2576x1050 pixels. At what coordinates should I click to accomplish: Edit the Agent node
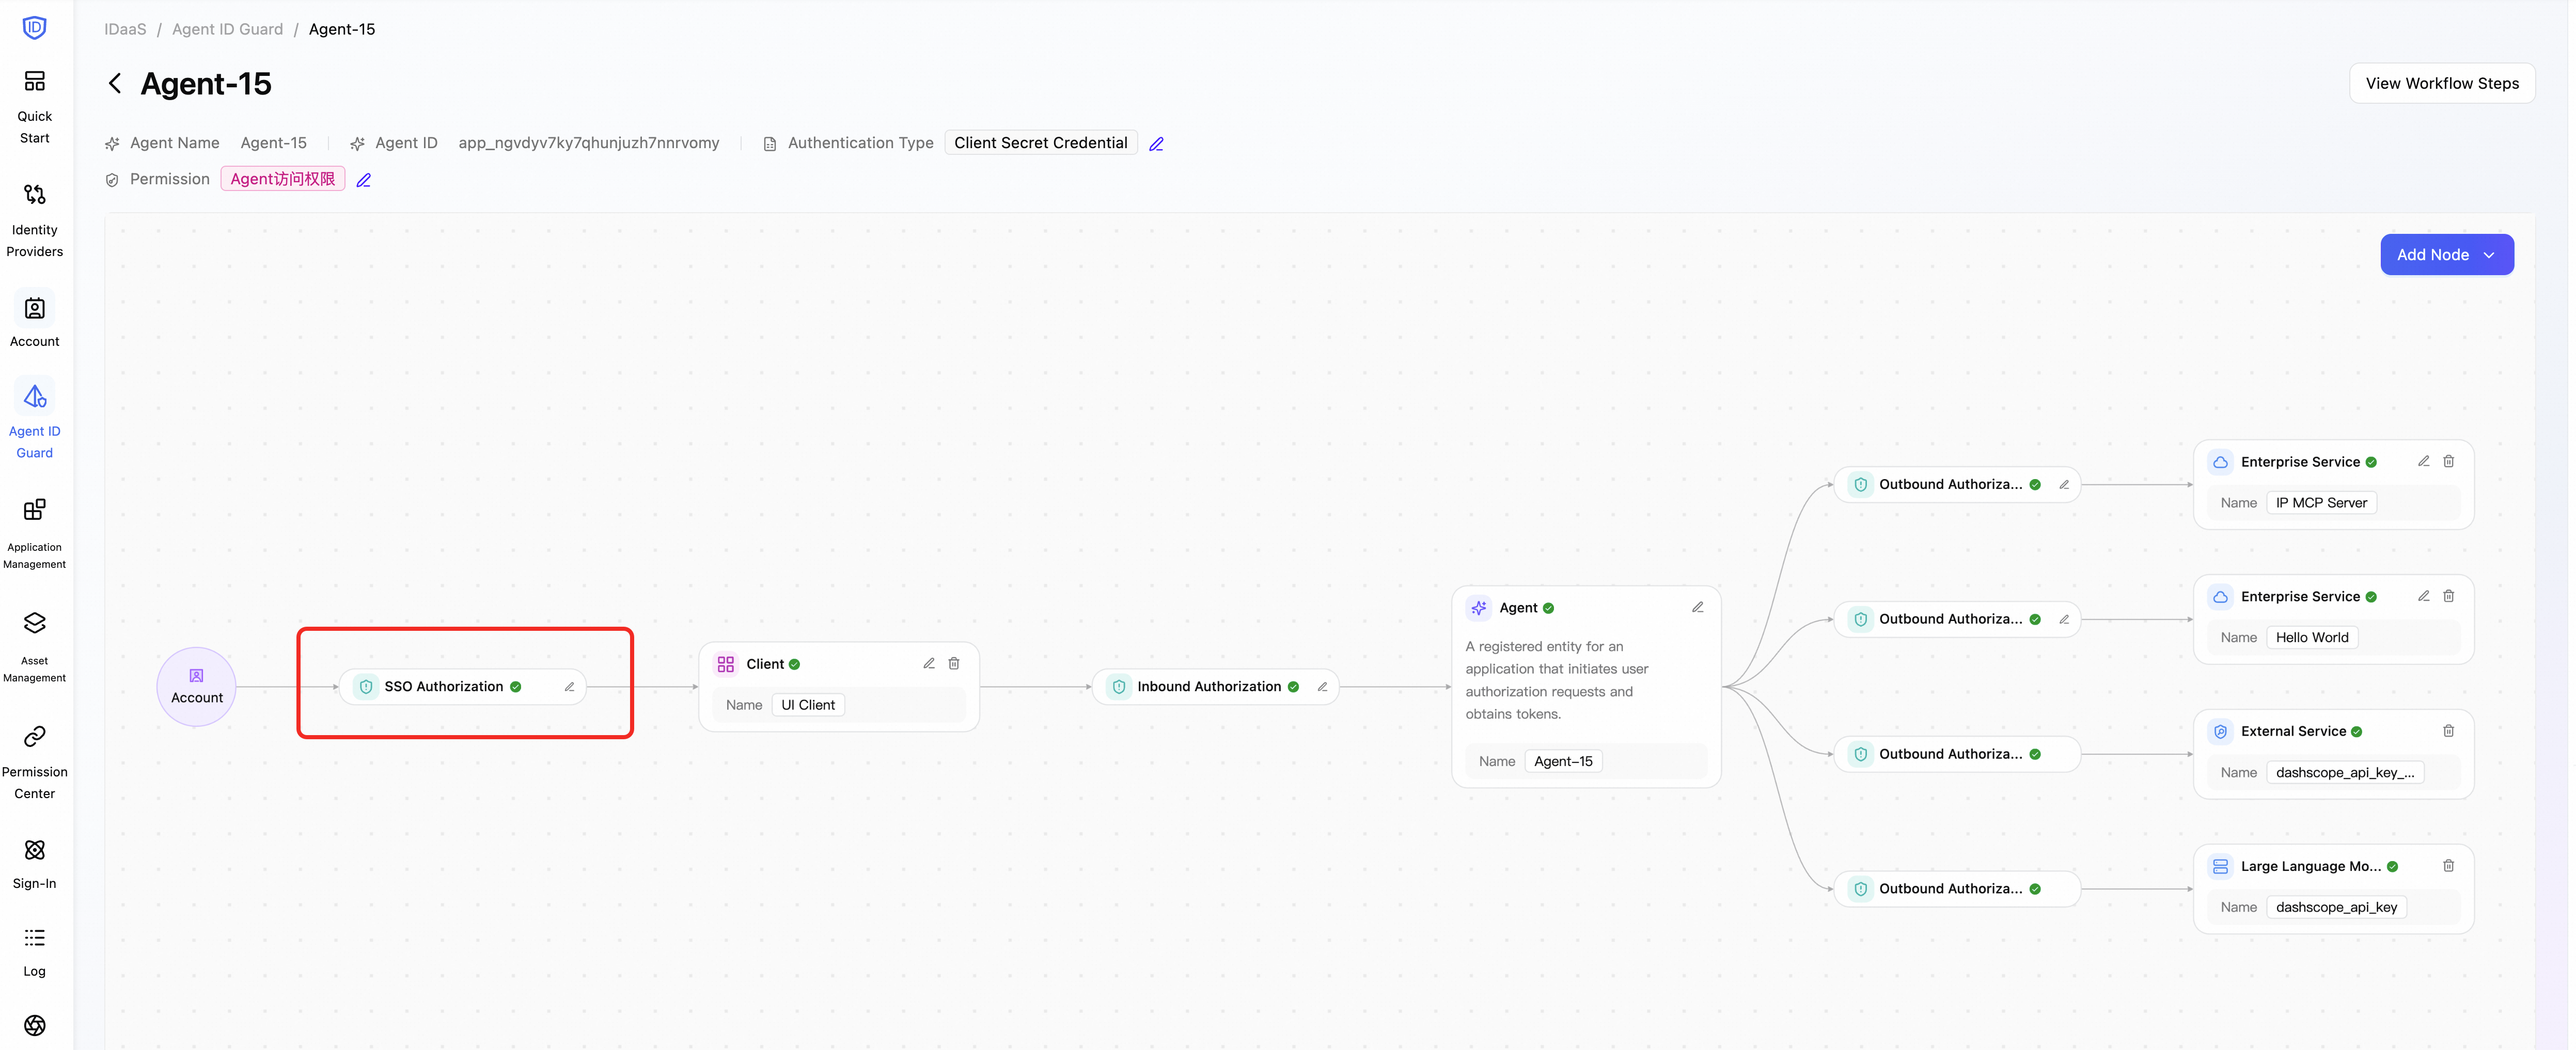[1697, 608]
